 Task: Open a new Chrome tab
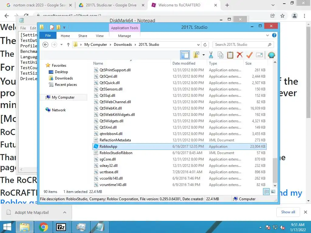(227, 5)
